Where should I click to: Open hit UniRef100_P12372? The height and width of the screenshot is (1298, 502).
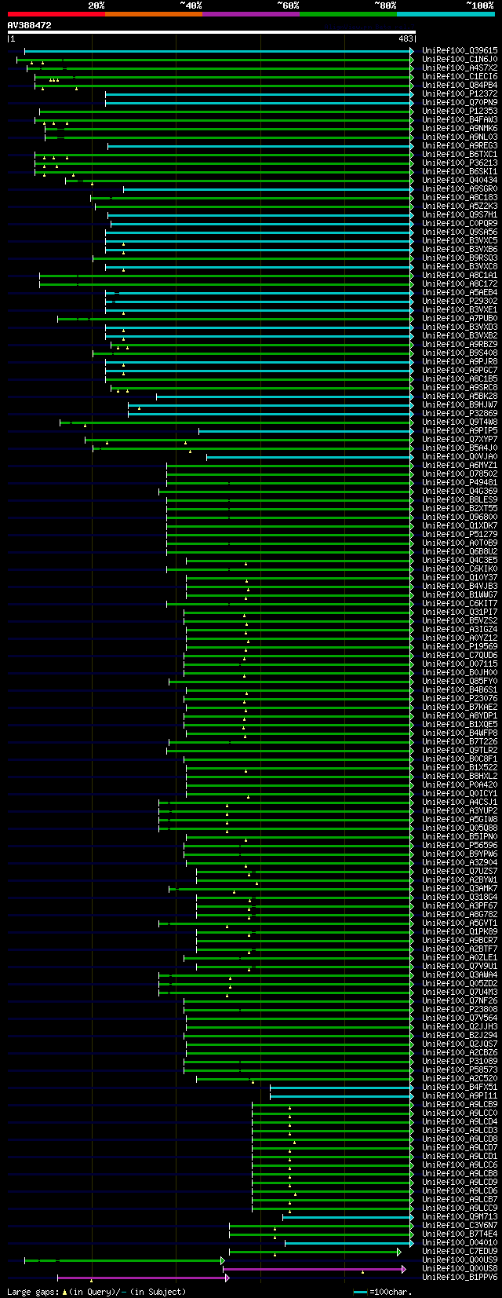pos(460,94)
